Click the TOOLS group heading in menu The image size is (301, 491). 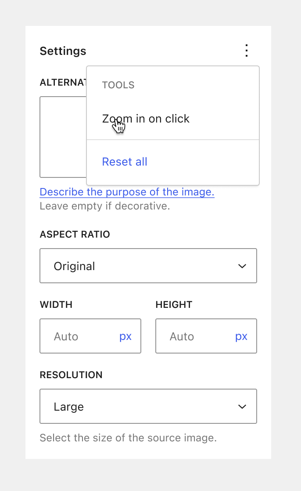pyautogui.click(x=118, y=85)
